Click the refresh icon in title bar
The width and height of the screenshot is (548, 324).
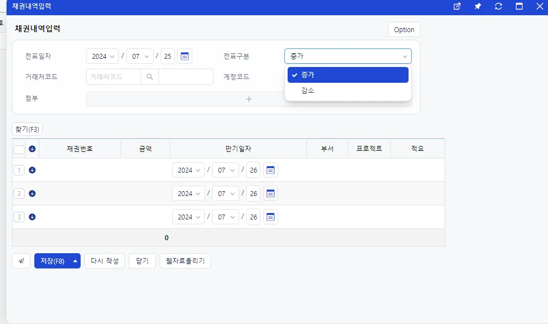[498, 7]
